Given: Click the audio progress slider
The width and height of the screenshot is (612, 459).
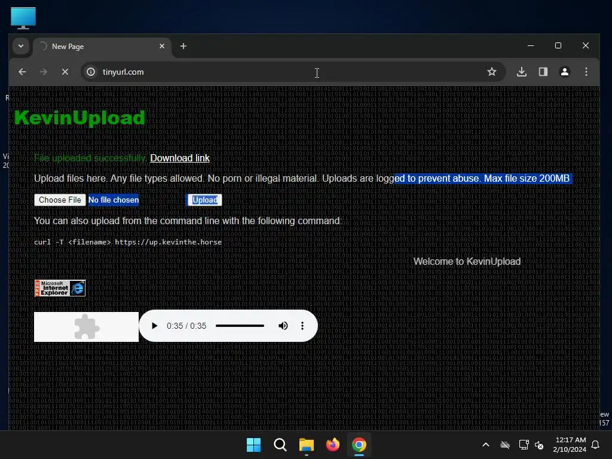Looking at the screenshot, I should pyautogui.click(x=240, y=326).
